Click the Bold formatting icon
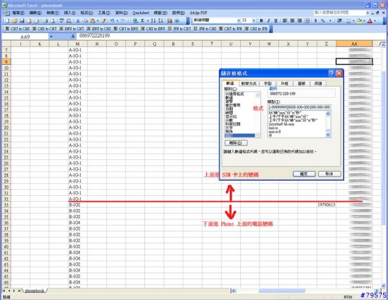The height and width of the screenshot is (300, 388). 261,20
